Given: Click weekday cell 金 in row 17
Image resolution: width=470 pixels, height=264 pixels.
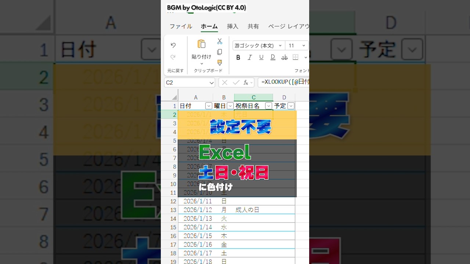Looking at the screenshot, I should point(224,245).
